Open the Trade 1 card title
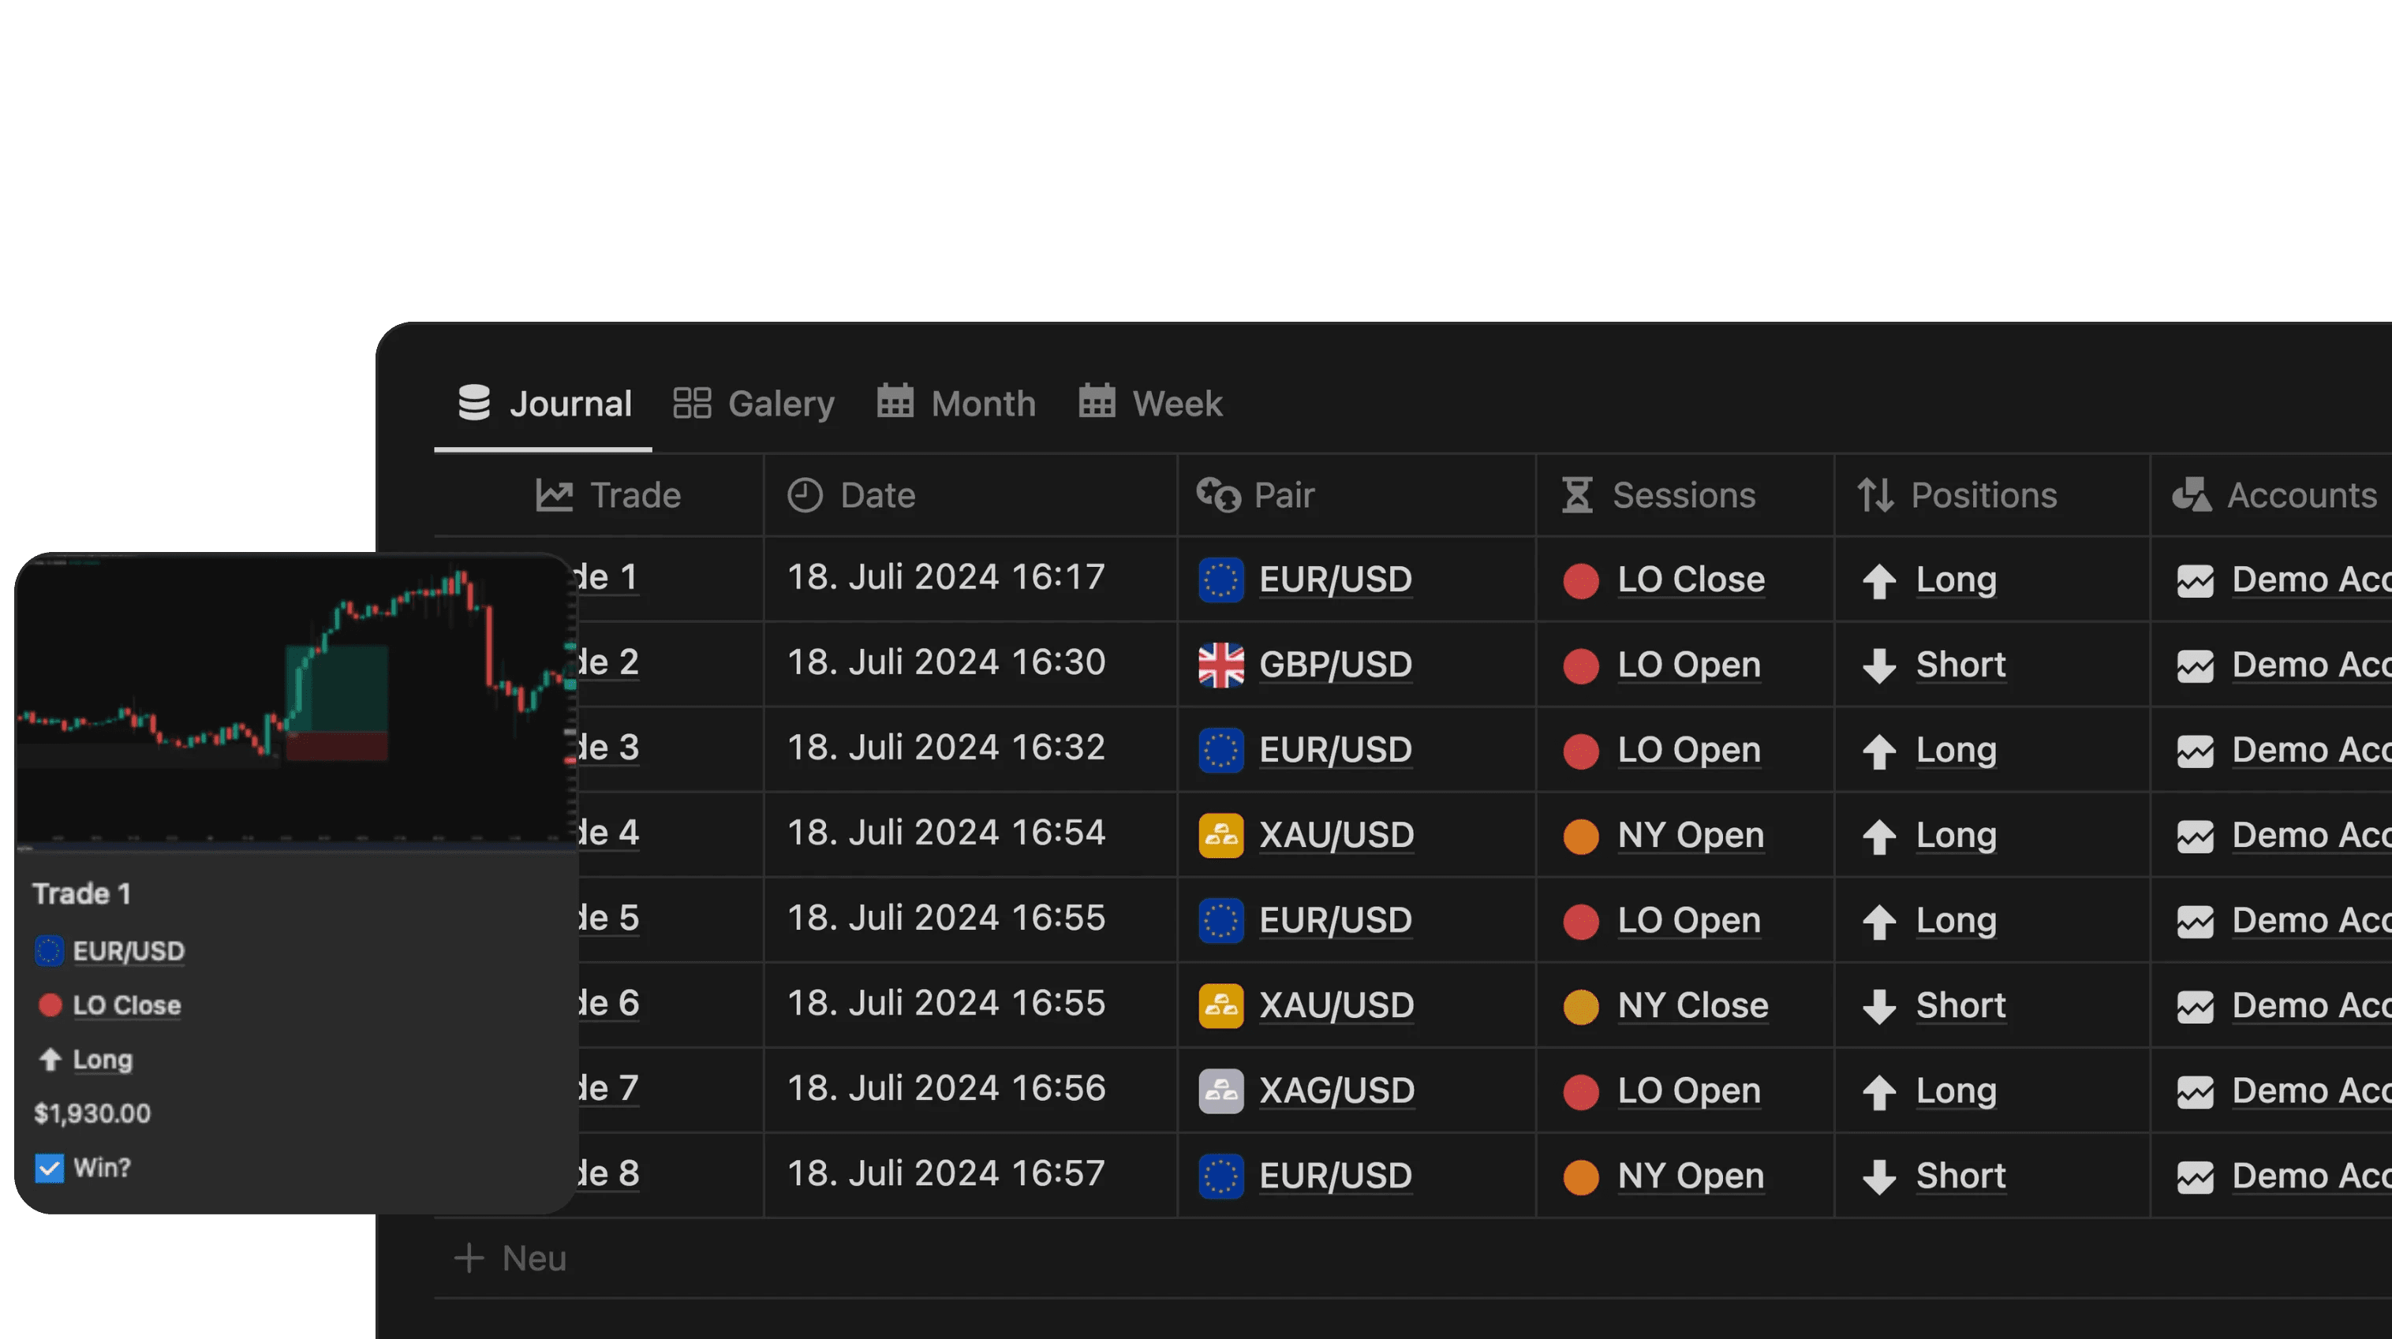Viewport: 2392px width, 1339px height. (x=82, y=893)
